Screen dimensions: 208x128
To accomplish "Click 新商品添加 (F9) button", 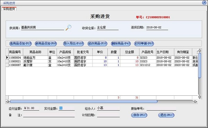I will pyautogui.click(x=46, y=43).
